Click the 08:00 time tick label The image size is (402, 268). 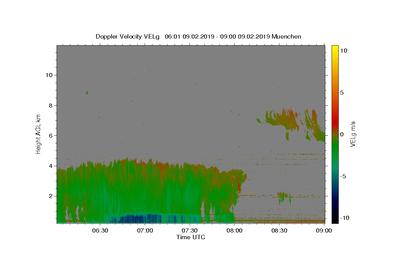click(x=234, y=230)
